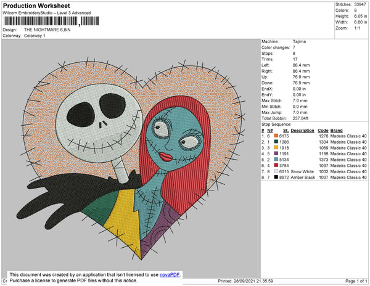Select the Printed 28/09/2021 21.35.59 timestamp

tap(245, 281)
